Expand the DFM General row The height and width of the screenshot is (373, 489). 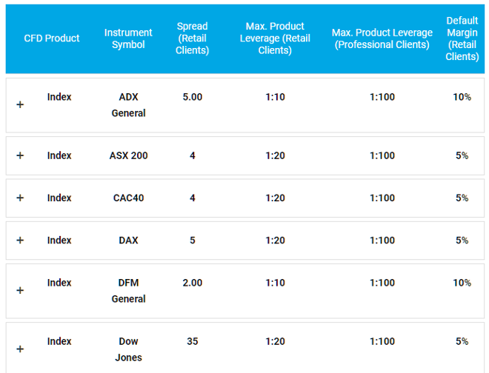[x=20, y=290]
